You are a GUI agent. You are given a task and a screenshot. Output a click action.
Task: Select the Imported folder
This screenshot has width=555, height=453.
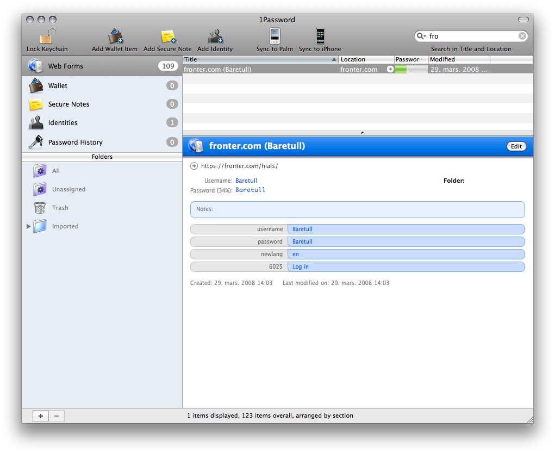102,226
